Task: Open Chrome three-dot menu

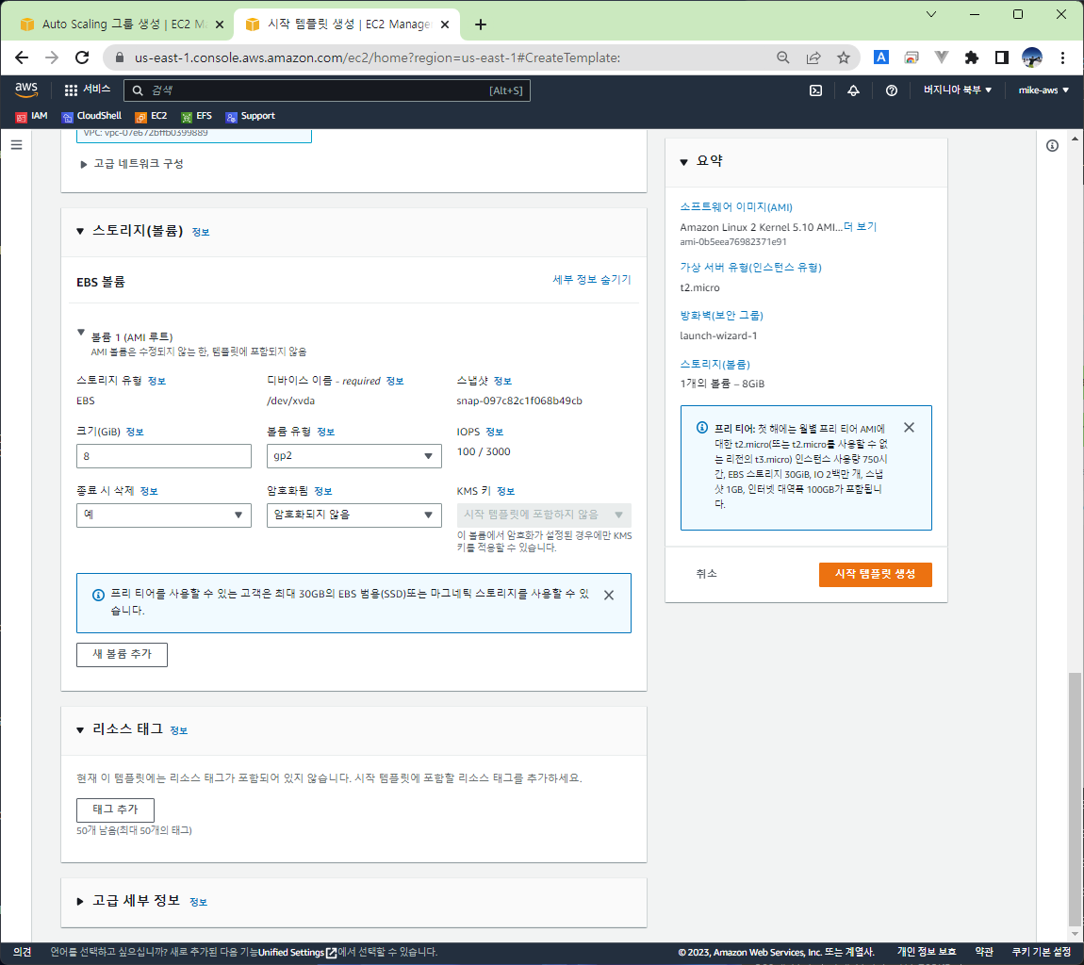Action: 1062,57
